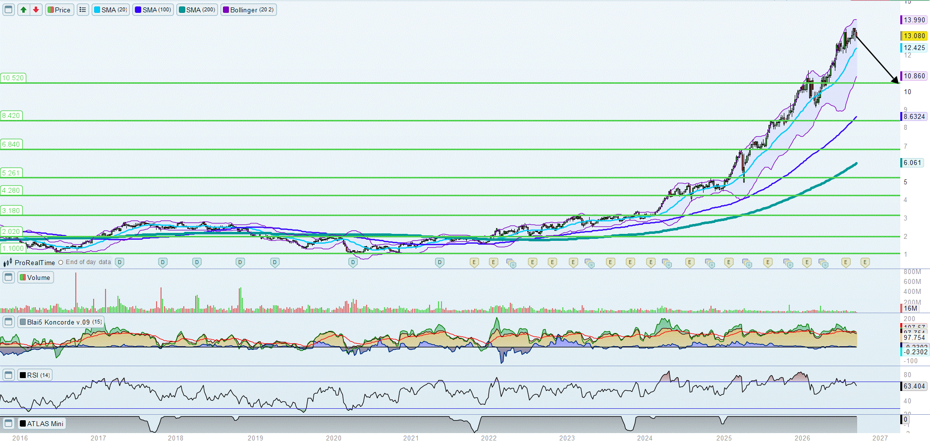Screen dimensions: 930x442
Task: Click the first dividend D marker
Action: click(119, 263)
